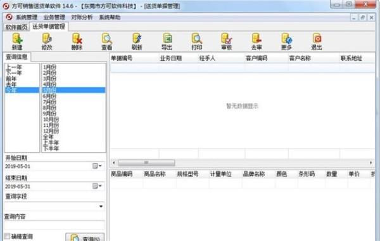
Task: Select 1月份 in the month list
Action: pos(74,67)
